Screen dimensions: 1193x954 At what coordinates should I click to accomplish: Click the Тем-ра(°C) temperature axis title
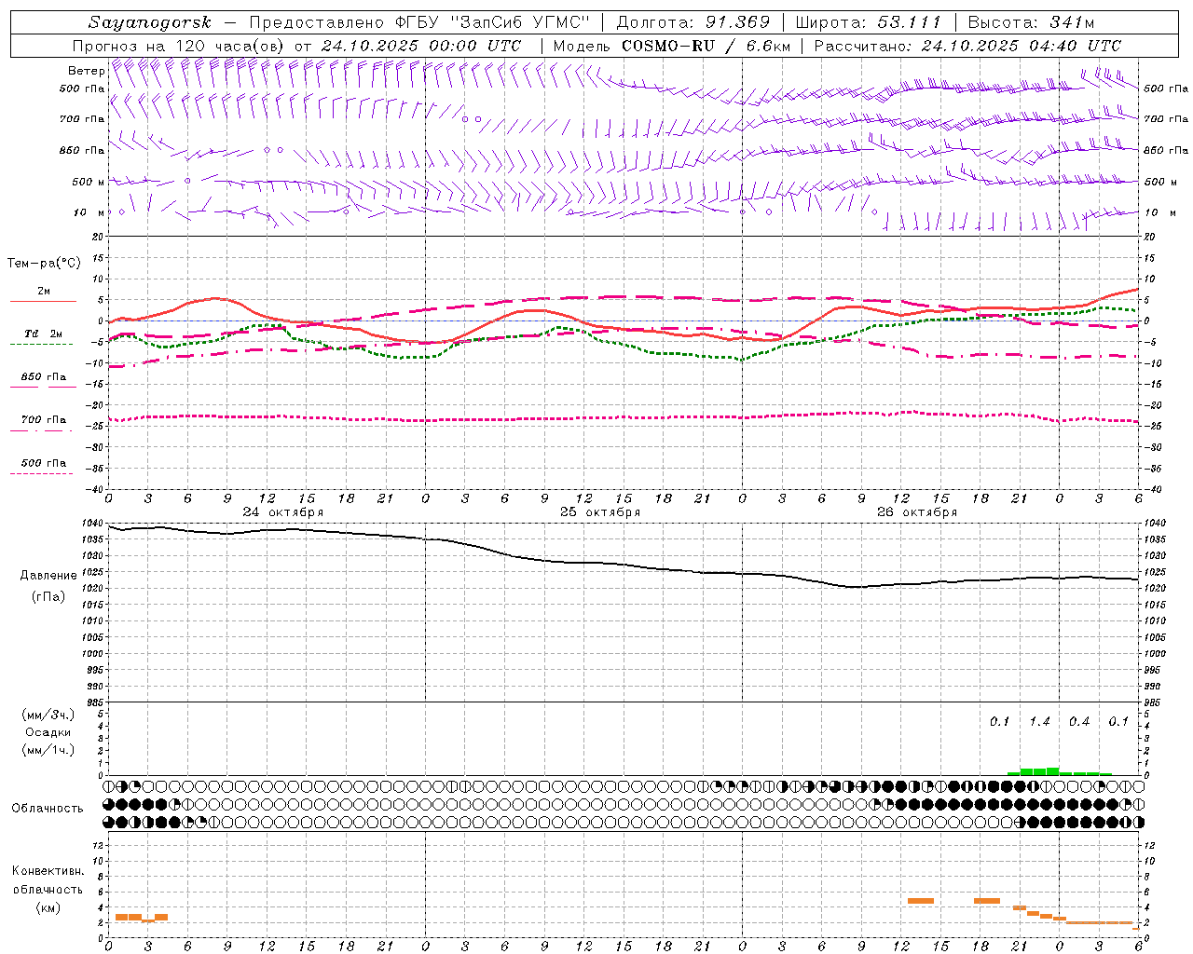(x=44, y=264)
